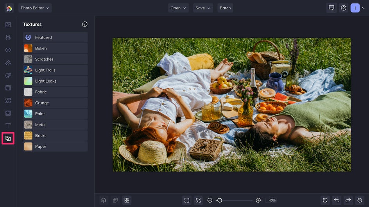Open the Save dropdown menu
Viewport: 369px width, 207px height.
[x=203, y=8]
